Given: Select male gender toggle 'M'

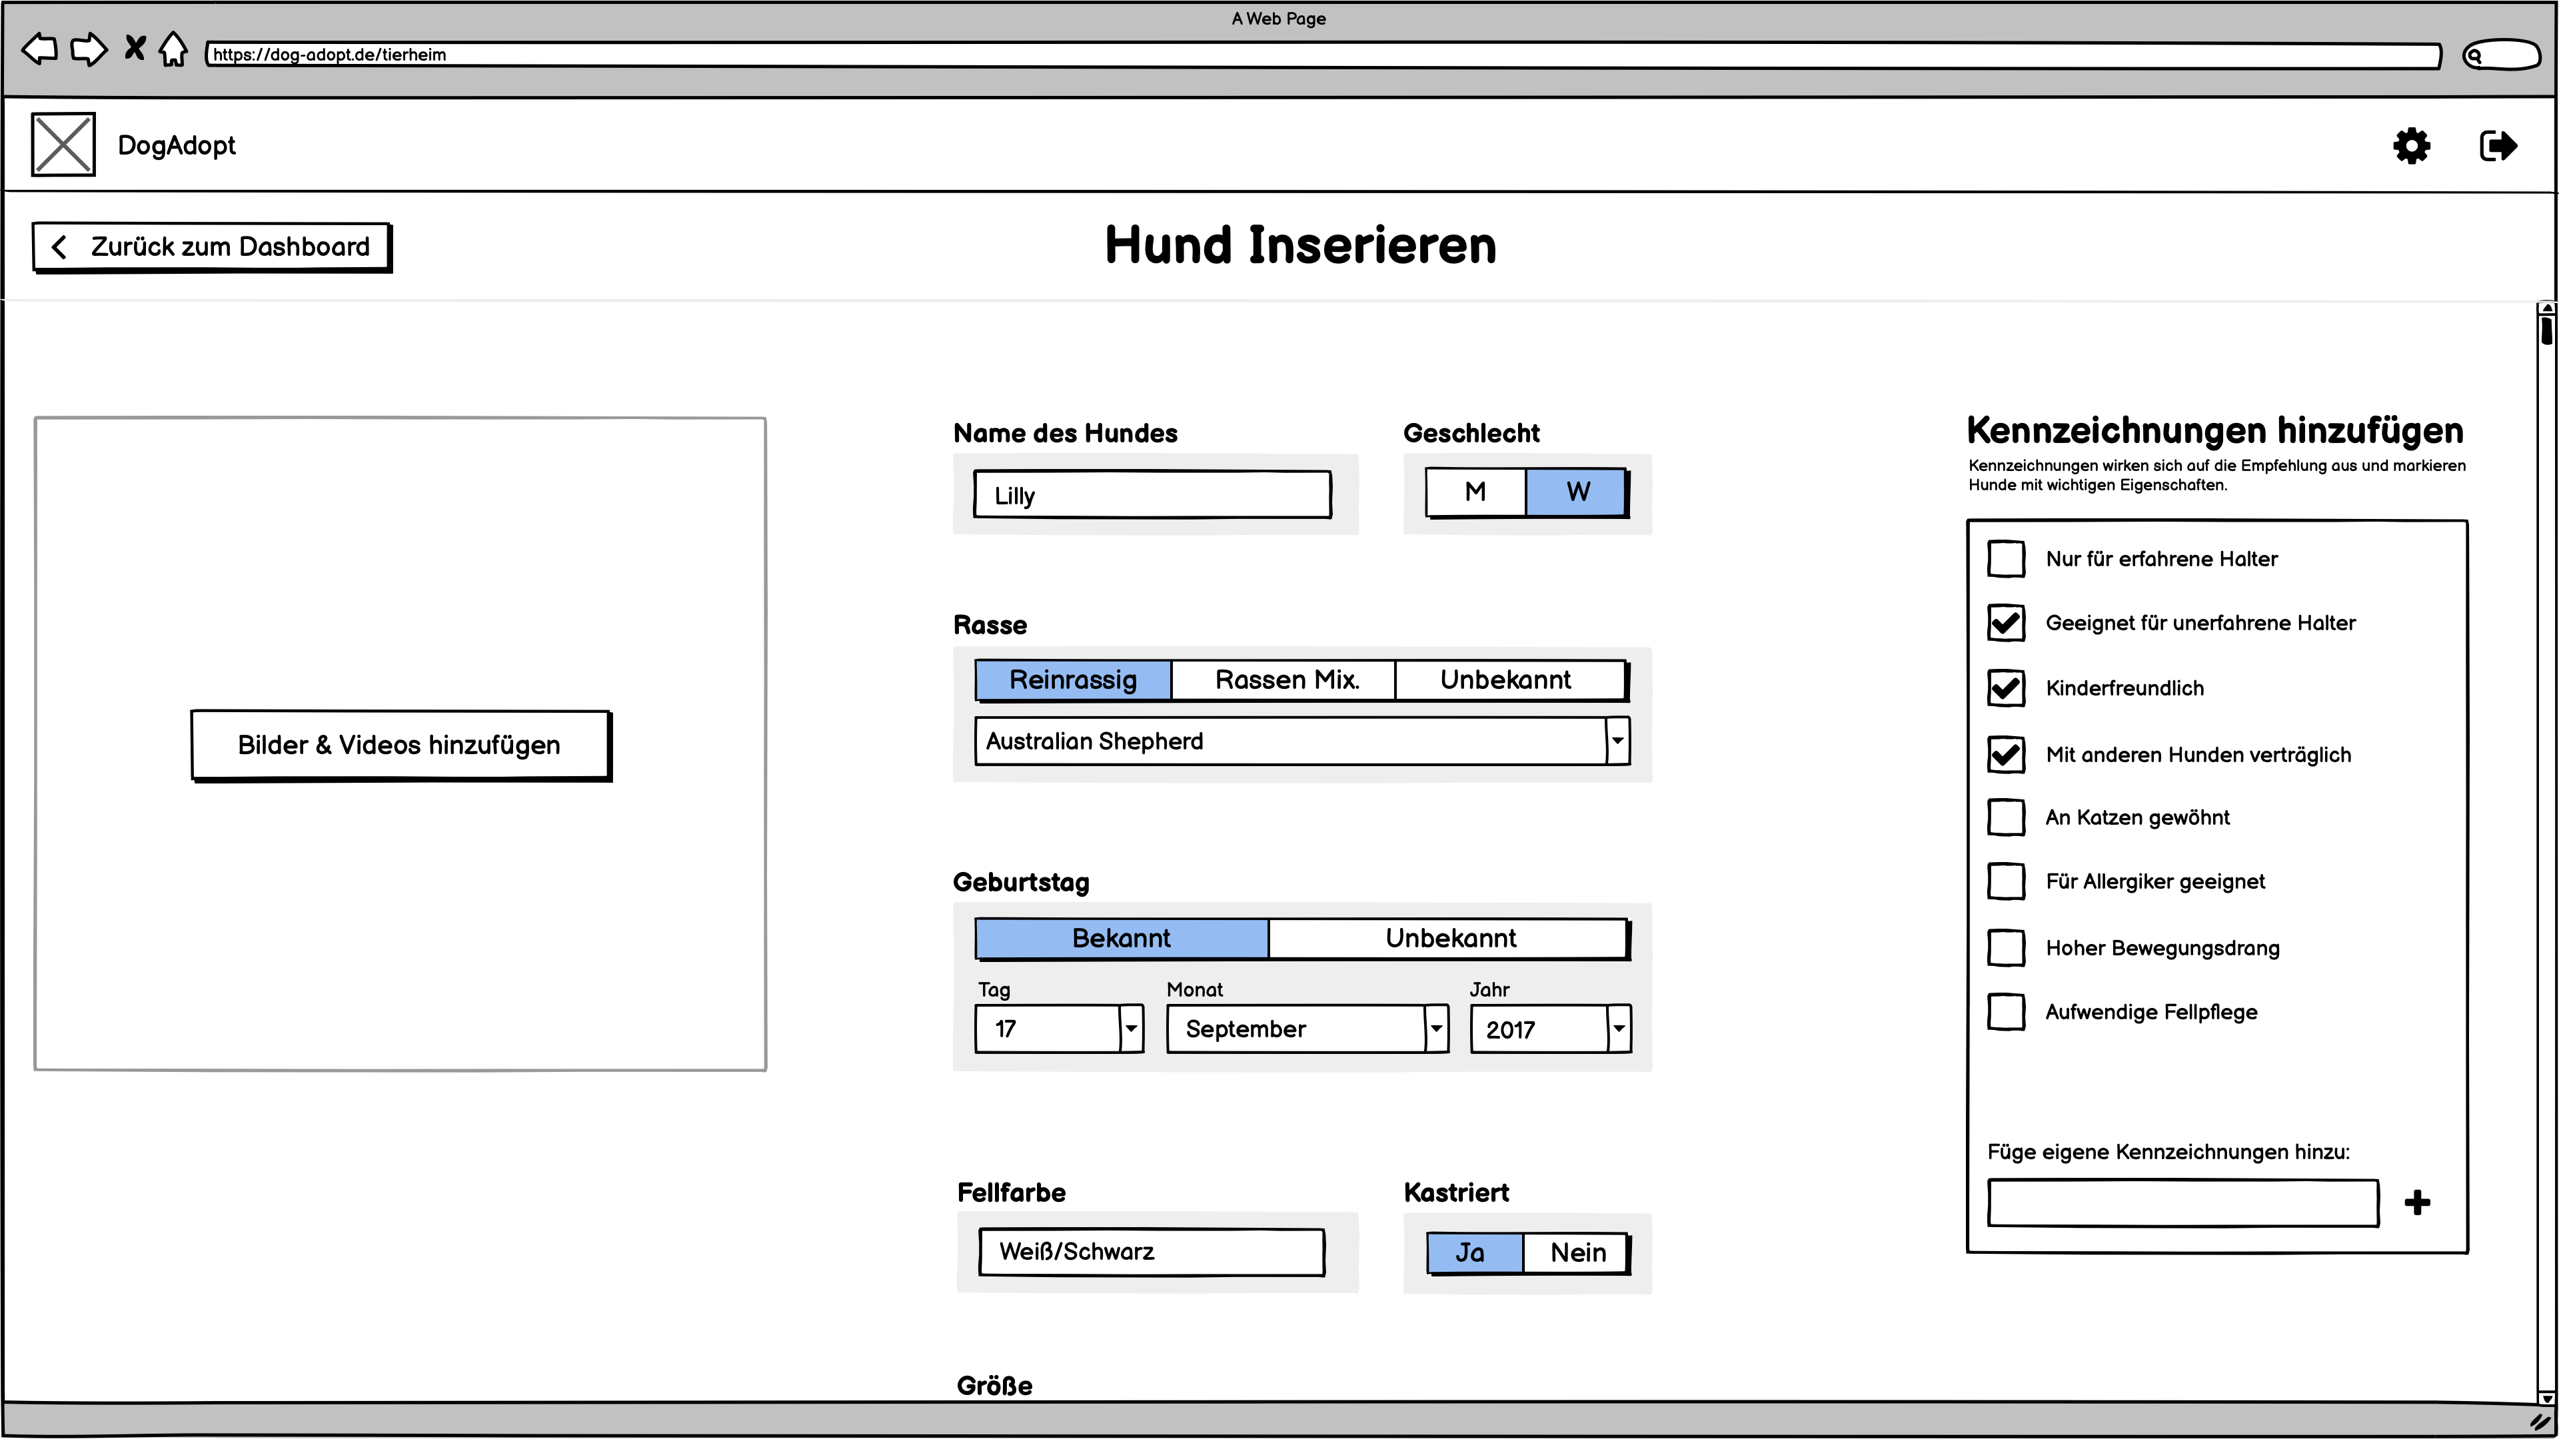Looking at the screenshot, I should click(x=1473, y=490).
